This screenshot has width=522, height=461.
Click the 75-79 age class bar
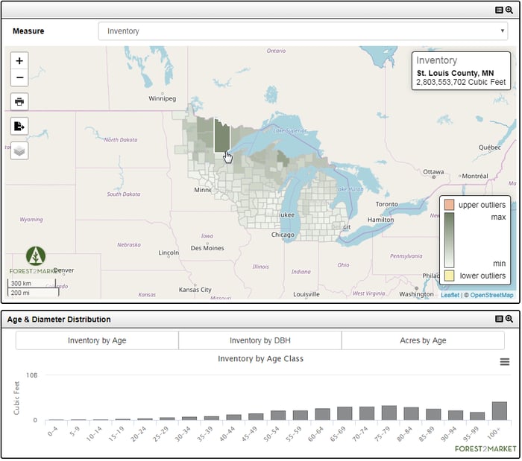pyautogui.click(x=389, y=413)
